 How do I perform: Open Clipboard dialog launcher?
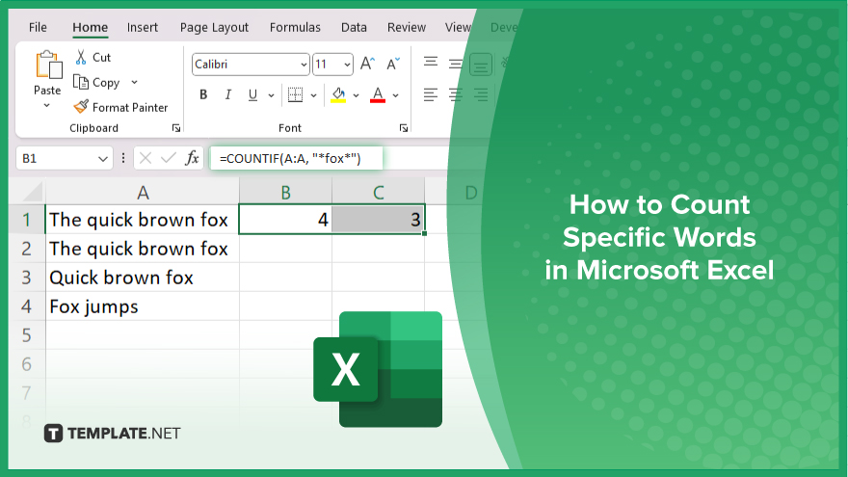pos(175,128)
